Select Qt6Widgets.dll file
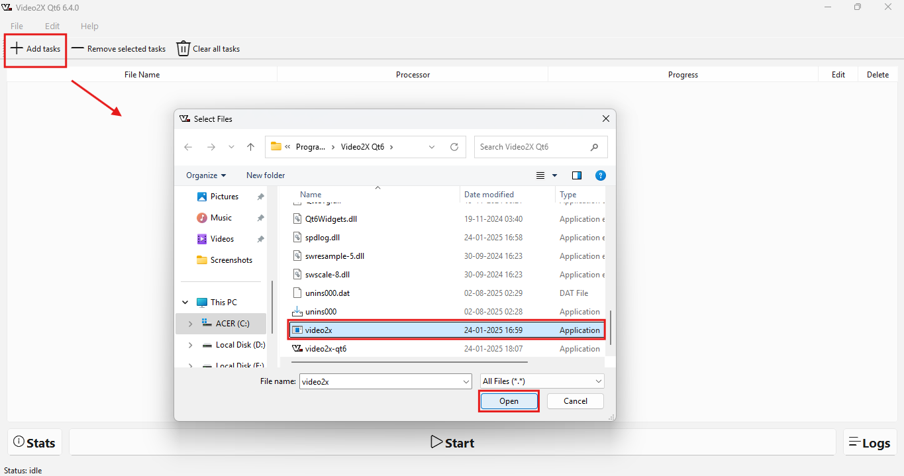Viewport: 904px width, 476px height. point(448,219)
